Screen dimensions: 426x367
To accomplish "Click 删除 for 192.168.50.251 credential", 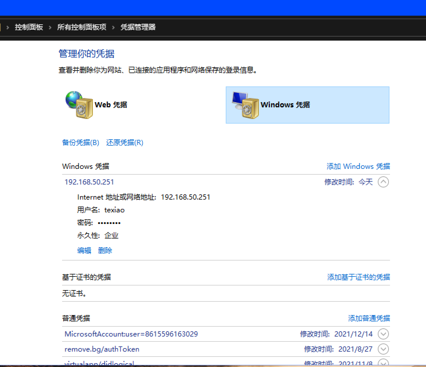I will 105,250.
